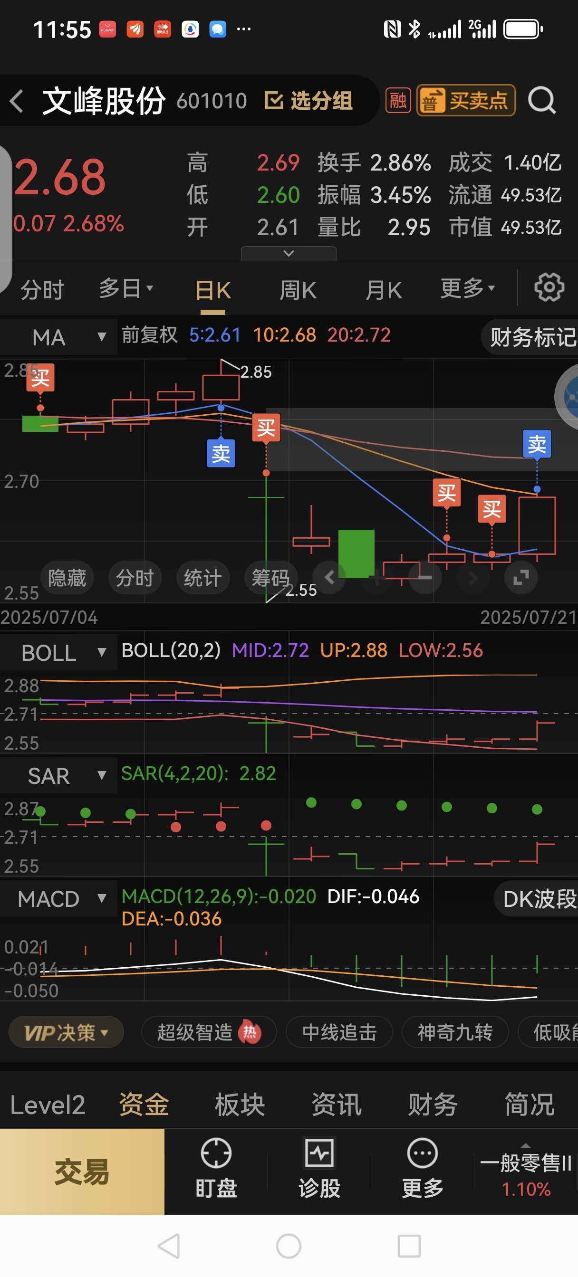Move chart left with arrow icon
This screenshot has width=578, height=1277.
pyautogui.click(x=329, y=578)
